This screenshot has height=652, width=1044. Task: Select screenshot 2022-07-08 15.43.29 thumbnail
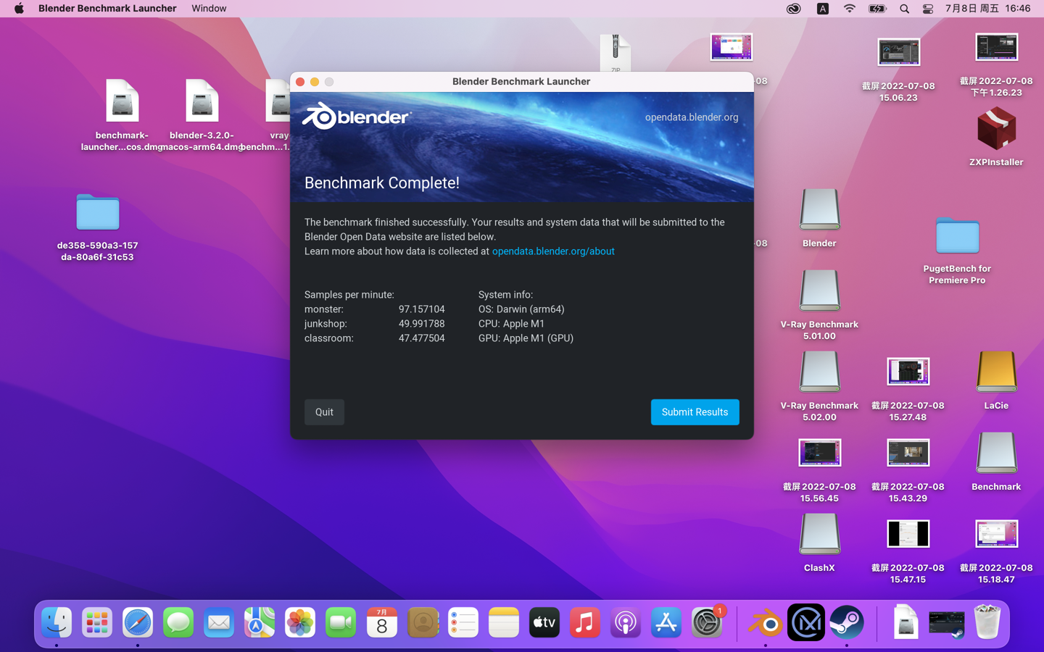[908, 453]
